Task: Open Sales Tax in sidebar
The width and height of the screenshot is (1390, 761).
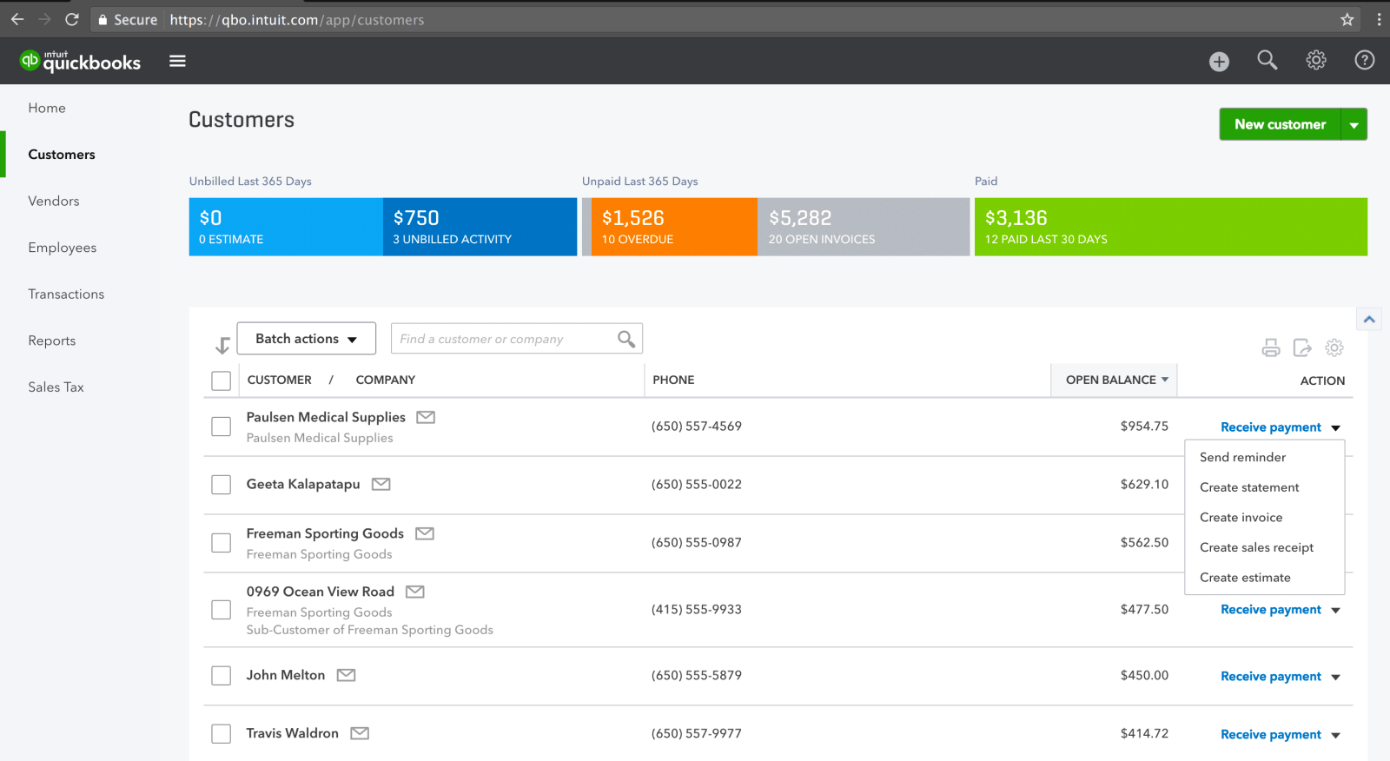Action: point(56,387)
